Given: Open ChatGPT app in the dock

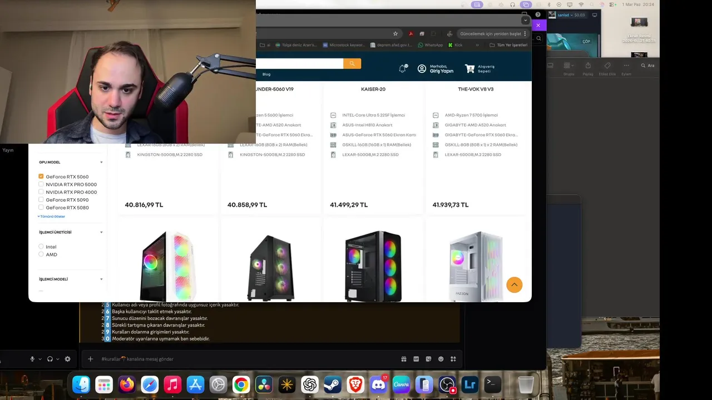Looking at the screenshot, I should [x=310, y=384].
